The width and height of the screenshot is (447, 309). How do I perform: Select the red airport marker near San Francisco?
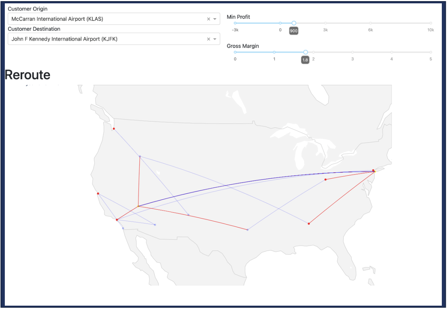click(98, 193)
